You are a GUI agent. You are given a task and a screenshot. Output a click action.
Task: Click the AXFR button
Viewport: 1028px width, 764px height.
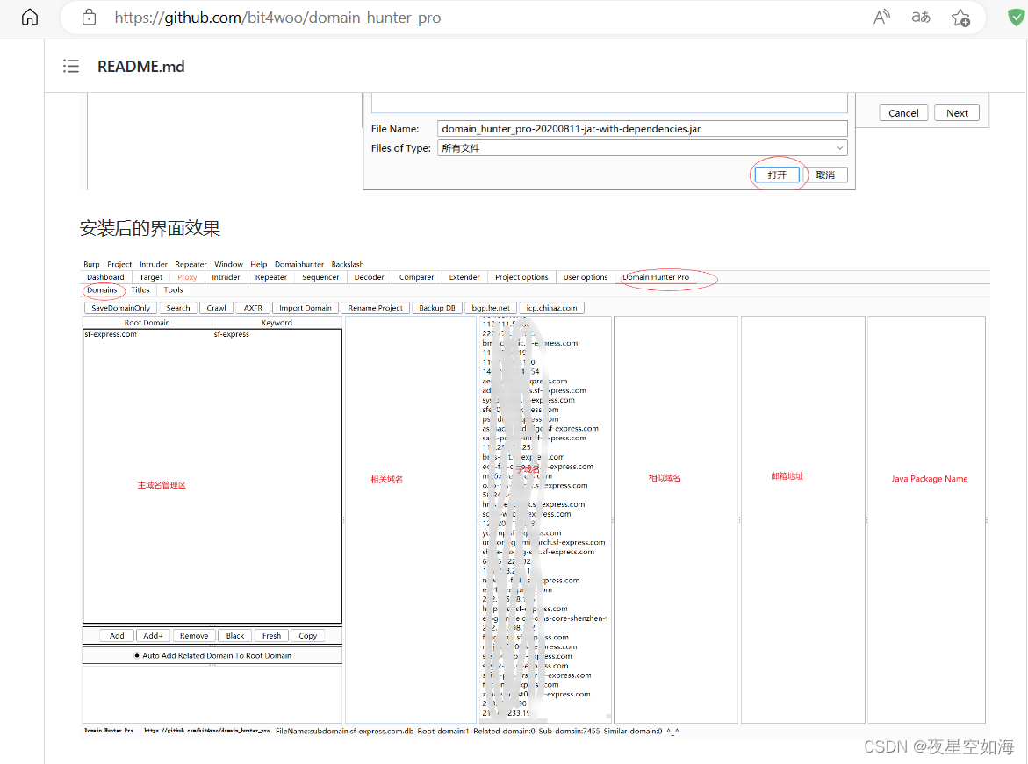coord(253,308)
